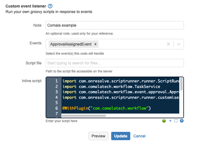Open help for Custom event listener

click(x=50, y=6)
